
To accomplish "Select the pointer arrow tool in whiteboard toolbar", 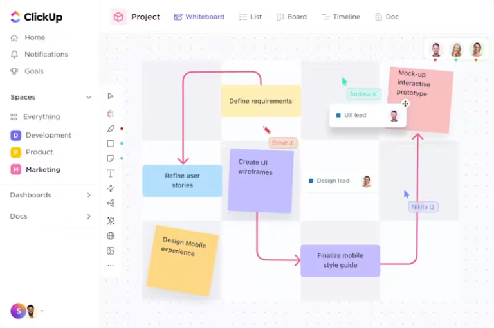I will [x=110, y=96].
